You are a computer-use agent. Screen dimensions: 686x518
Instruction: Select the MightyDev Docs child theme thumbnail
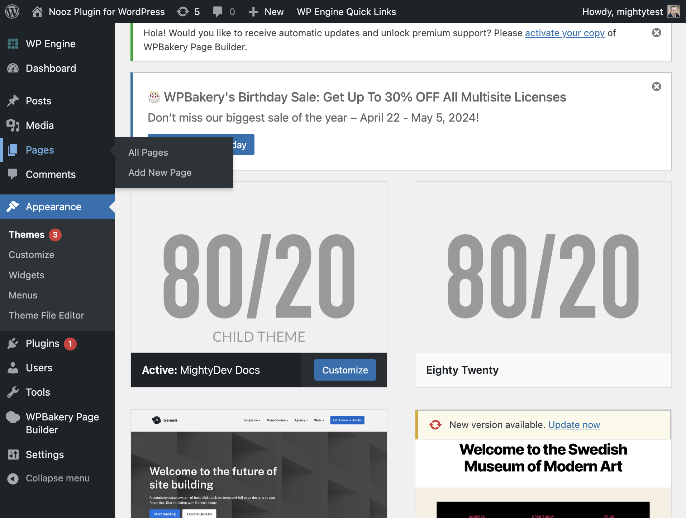pyautogui.click(x=259, y=267)
